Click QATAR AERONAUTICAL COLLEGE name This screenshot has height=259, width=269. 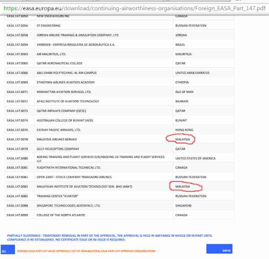(60, 63)
